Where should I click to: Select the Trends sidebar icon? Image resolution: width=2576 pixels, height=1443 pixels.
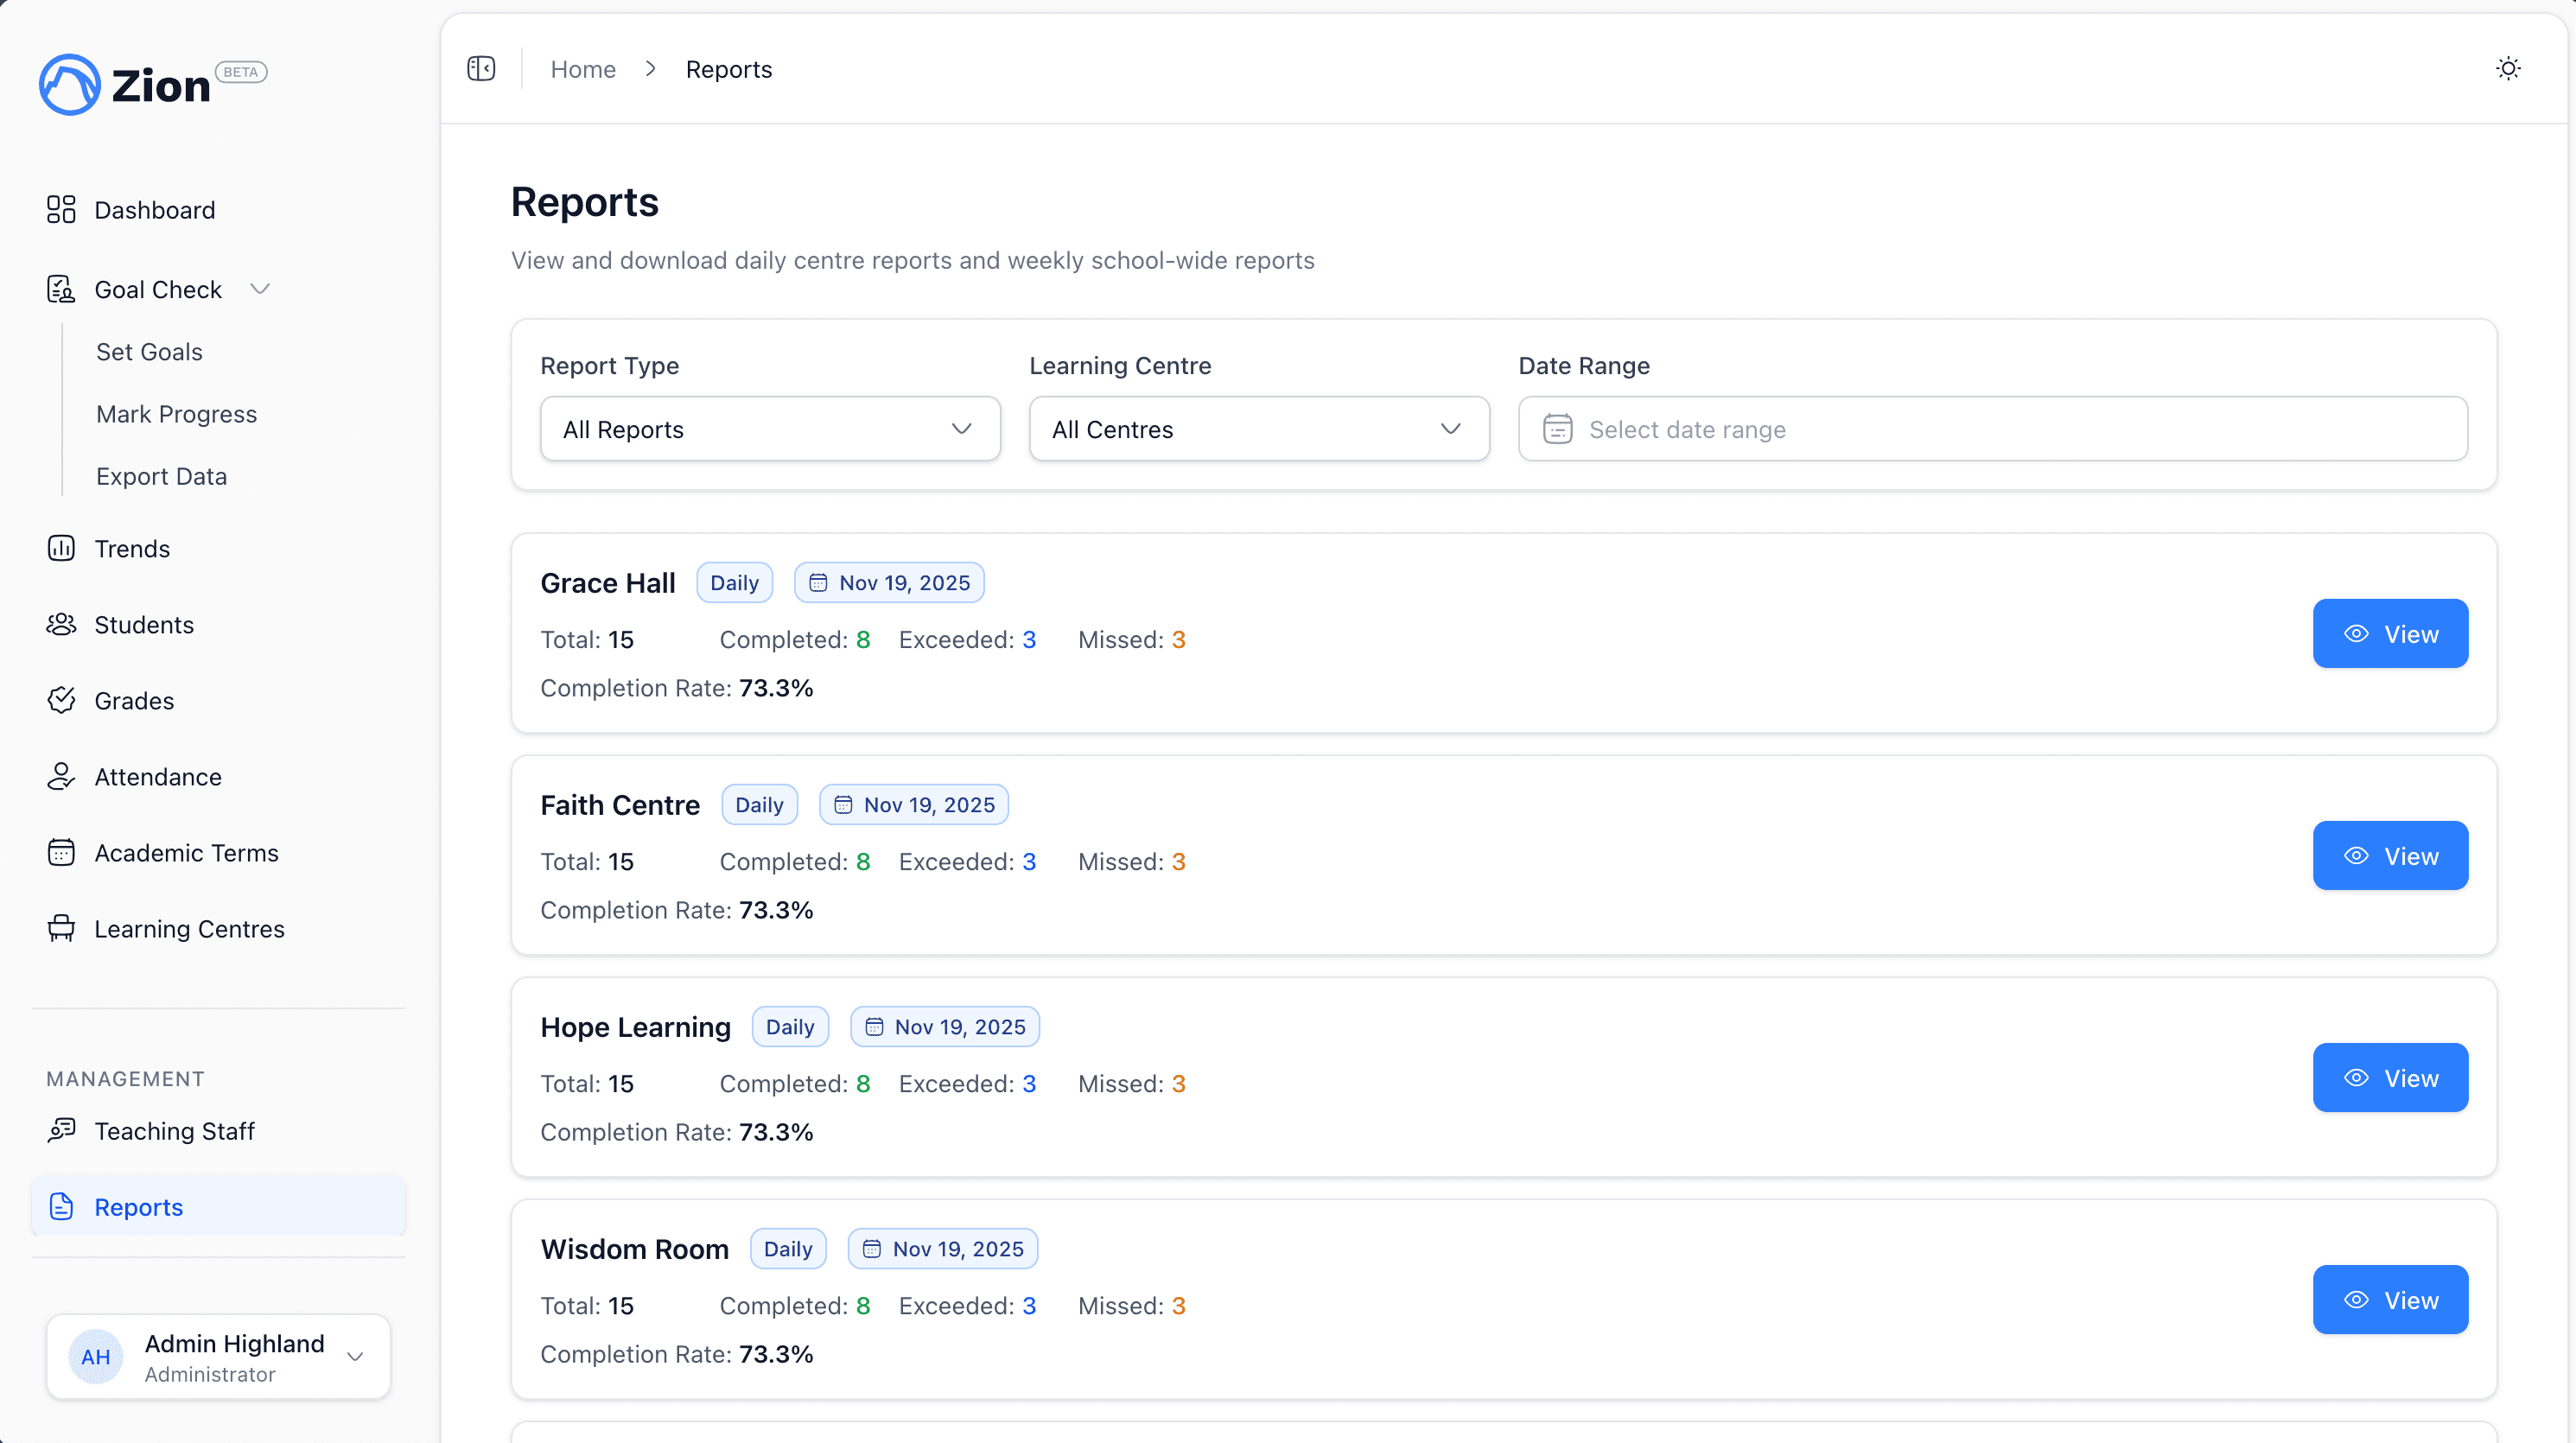pyautogui.click(x=61, y=548)
